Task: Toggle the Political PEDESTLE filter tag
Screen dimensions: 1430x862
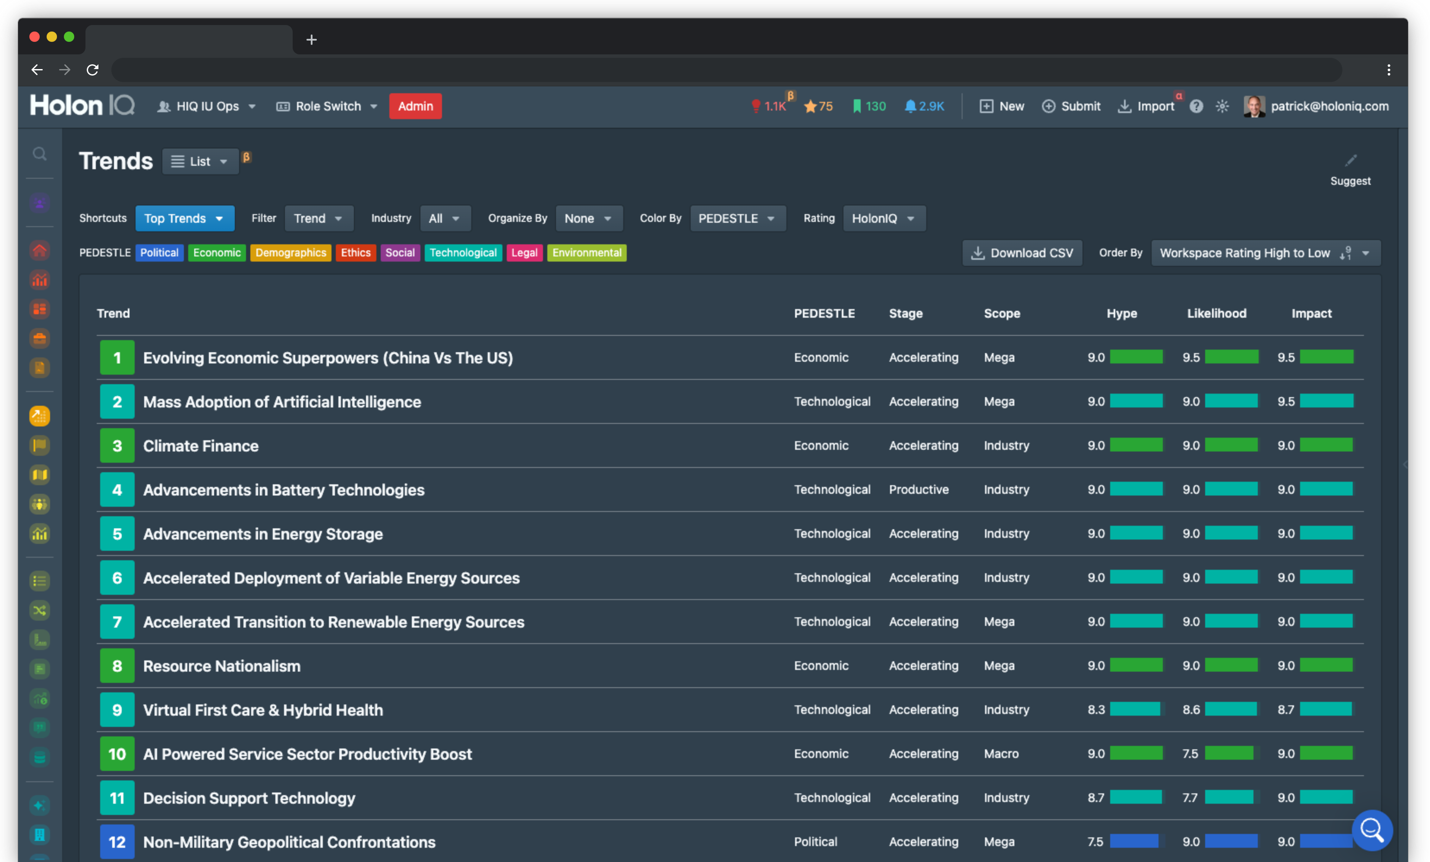Action: tap(159, 253)
